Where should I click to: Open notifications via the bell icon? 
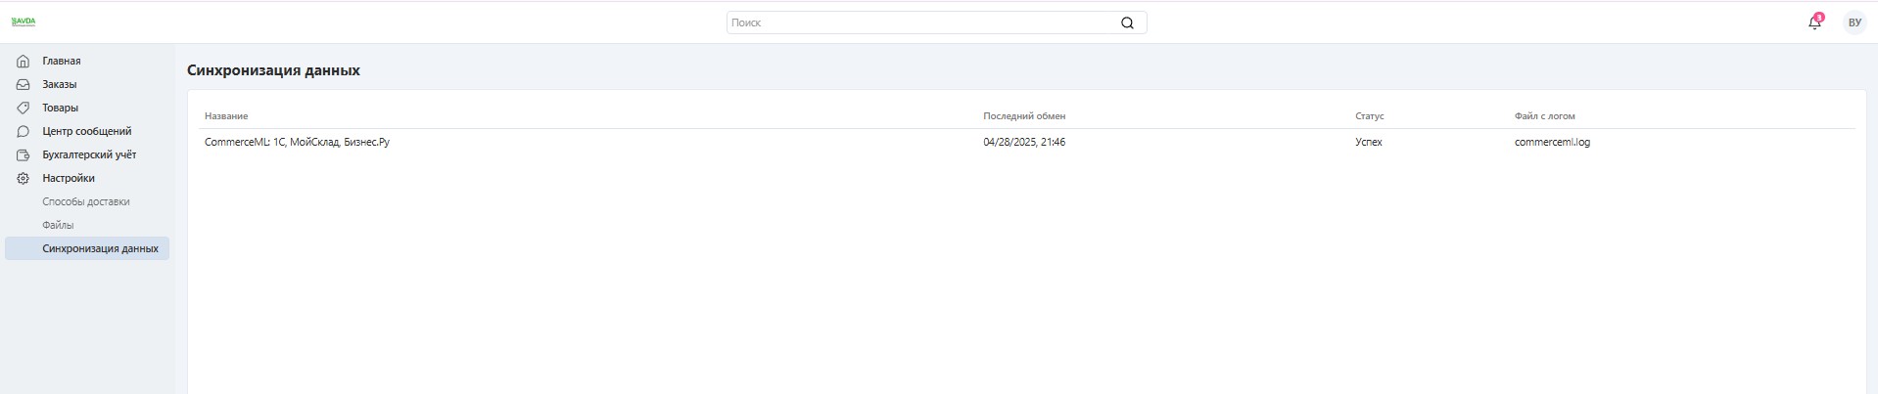tap(1814, 22)
